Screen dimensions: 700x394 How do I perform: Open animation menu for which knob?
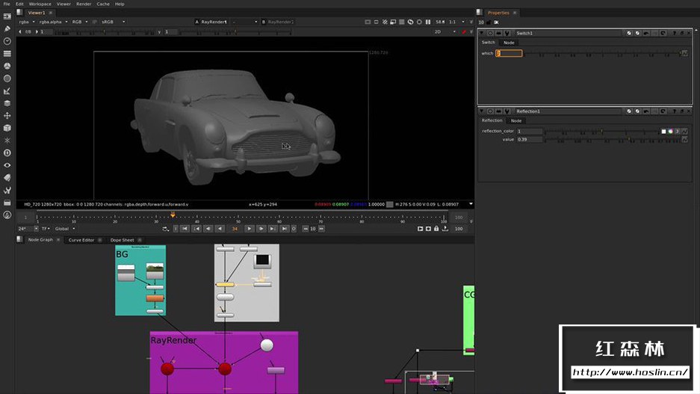[x=684, y=53]
